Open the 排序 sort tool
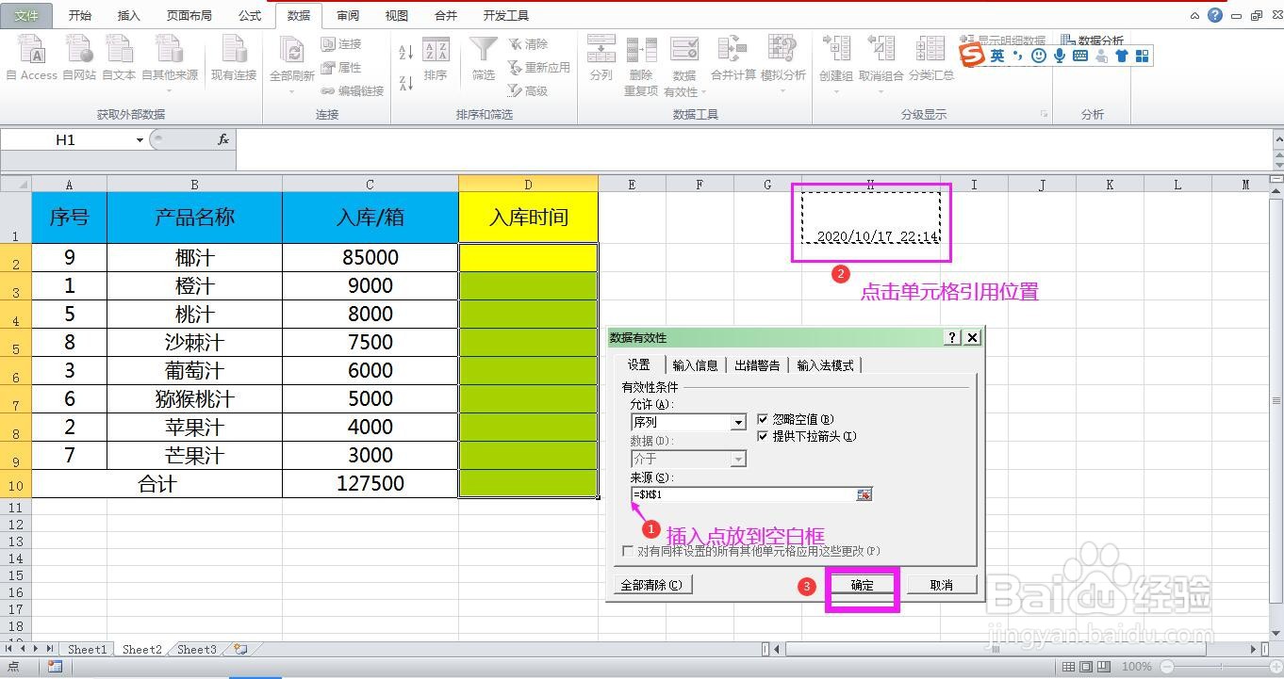This screenshot has width=1284, height=679. pos(436,55)
